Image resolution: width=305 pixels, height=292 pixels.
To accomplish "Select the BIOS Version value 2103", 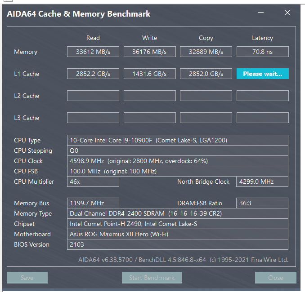I will click(178, 244).
